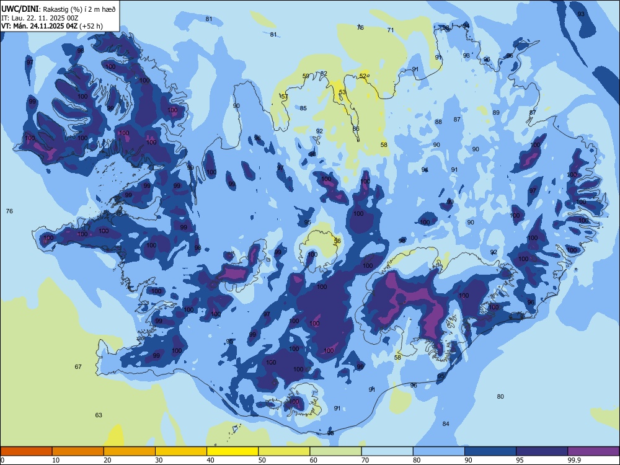Click the purple 99.9+ legend swatch

point(593,451)
